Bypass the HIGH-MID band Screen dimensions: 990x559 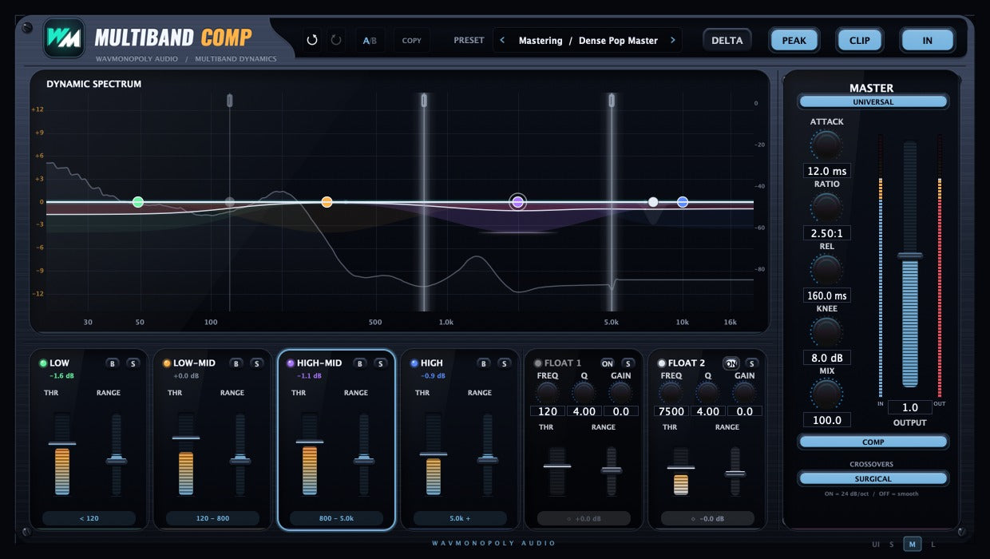[x=360, y=363]
